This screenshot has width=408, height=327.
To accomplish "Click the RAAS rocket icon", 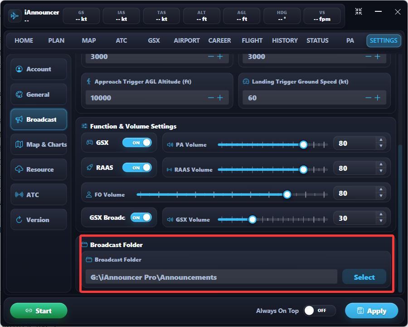I will click(89, 168).
